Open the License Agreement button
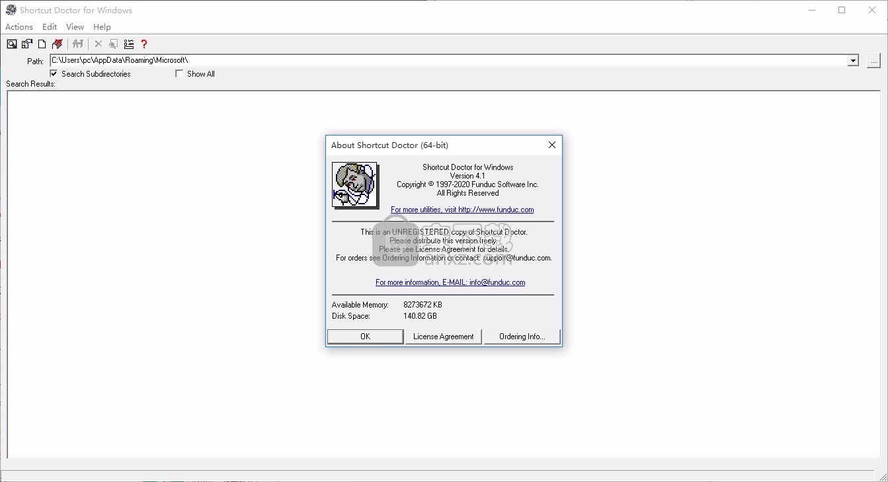Image resolution: width=888 pixels, height=482 pixels. pyautogui.click(x=443, y=337)
